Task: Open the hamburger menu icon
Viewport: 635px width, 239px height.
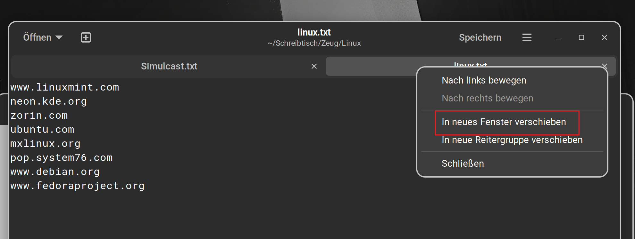Action: click(527, 37)
